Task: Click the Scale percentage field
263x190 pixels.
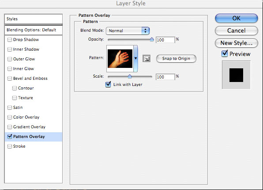Action: tap(165, 77)
